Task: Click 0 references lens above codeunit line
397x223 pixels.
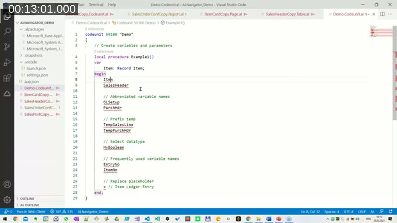Action: pyautogui.click(x=94, y=29)
